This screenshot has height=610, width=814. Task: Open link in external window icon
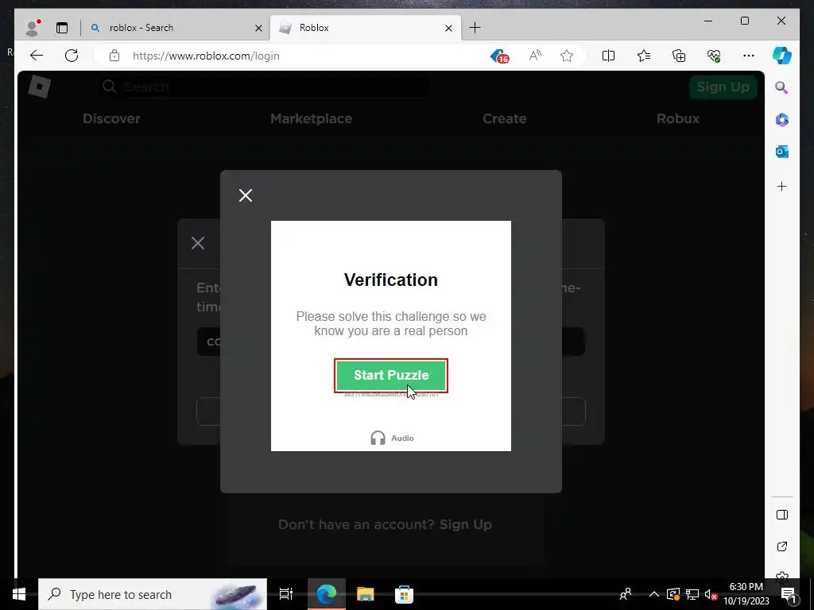[x=782, y=546]
